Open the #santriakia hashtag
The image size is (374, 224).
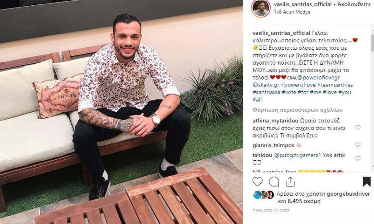tap(266, 93)
